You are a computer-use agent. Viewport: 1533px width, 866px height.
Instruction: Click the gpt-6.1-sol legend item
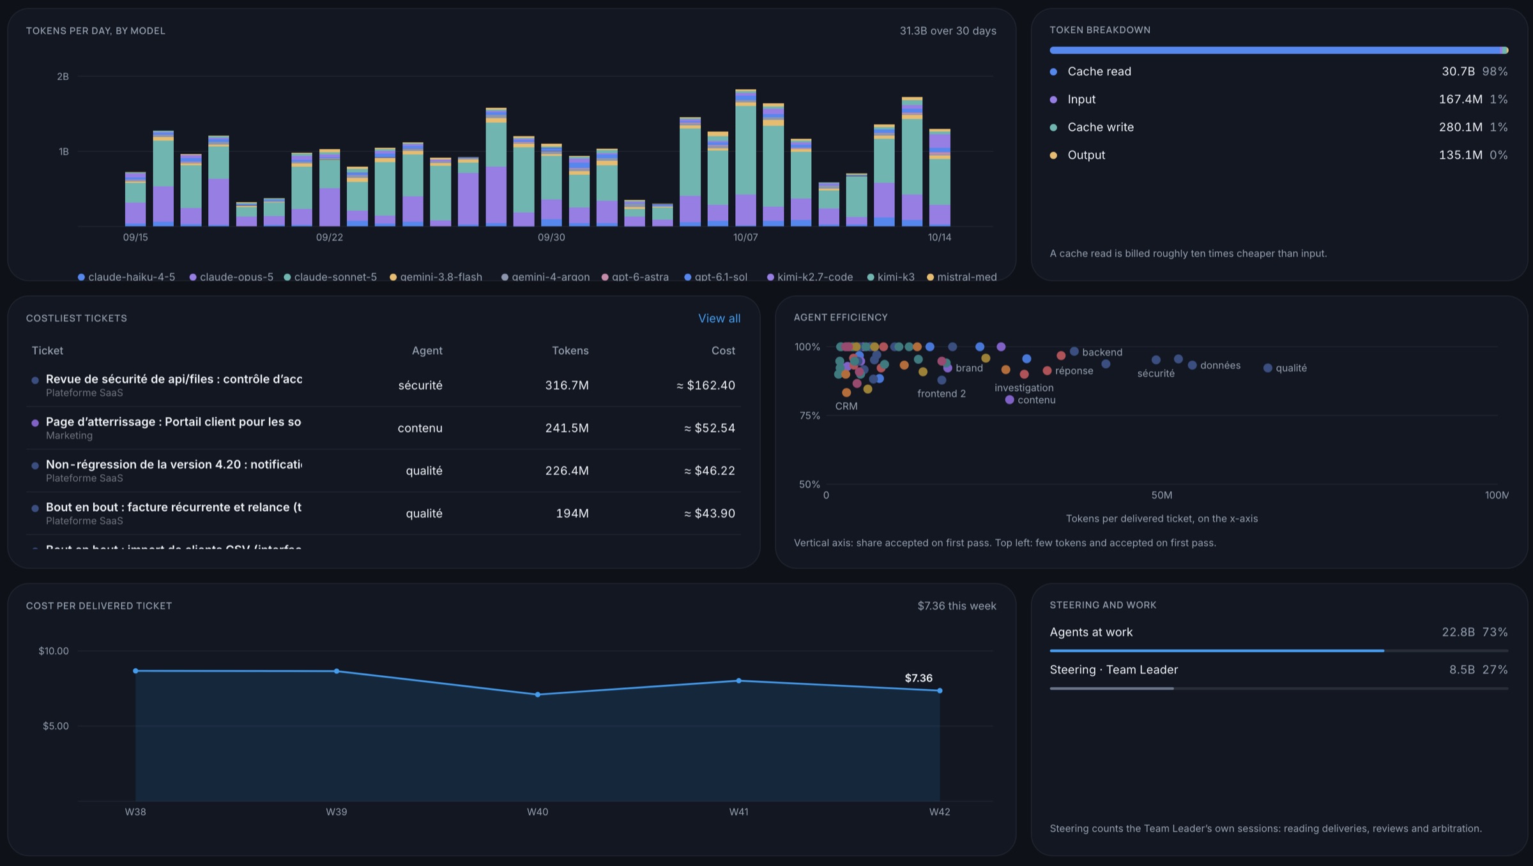[x=716, y=277]
